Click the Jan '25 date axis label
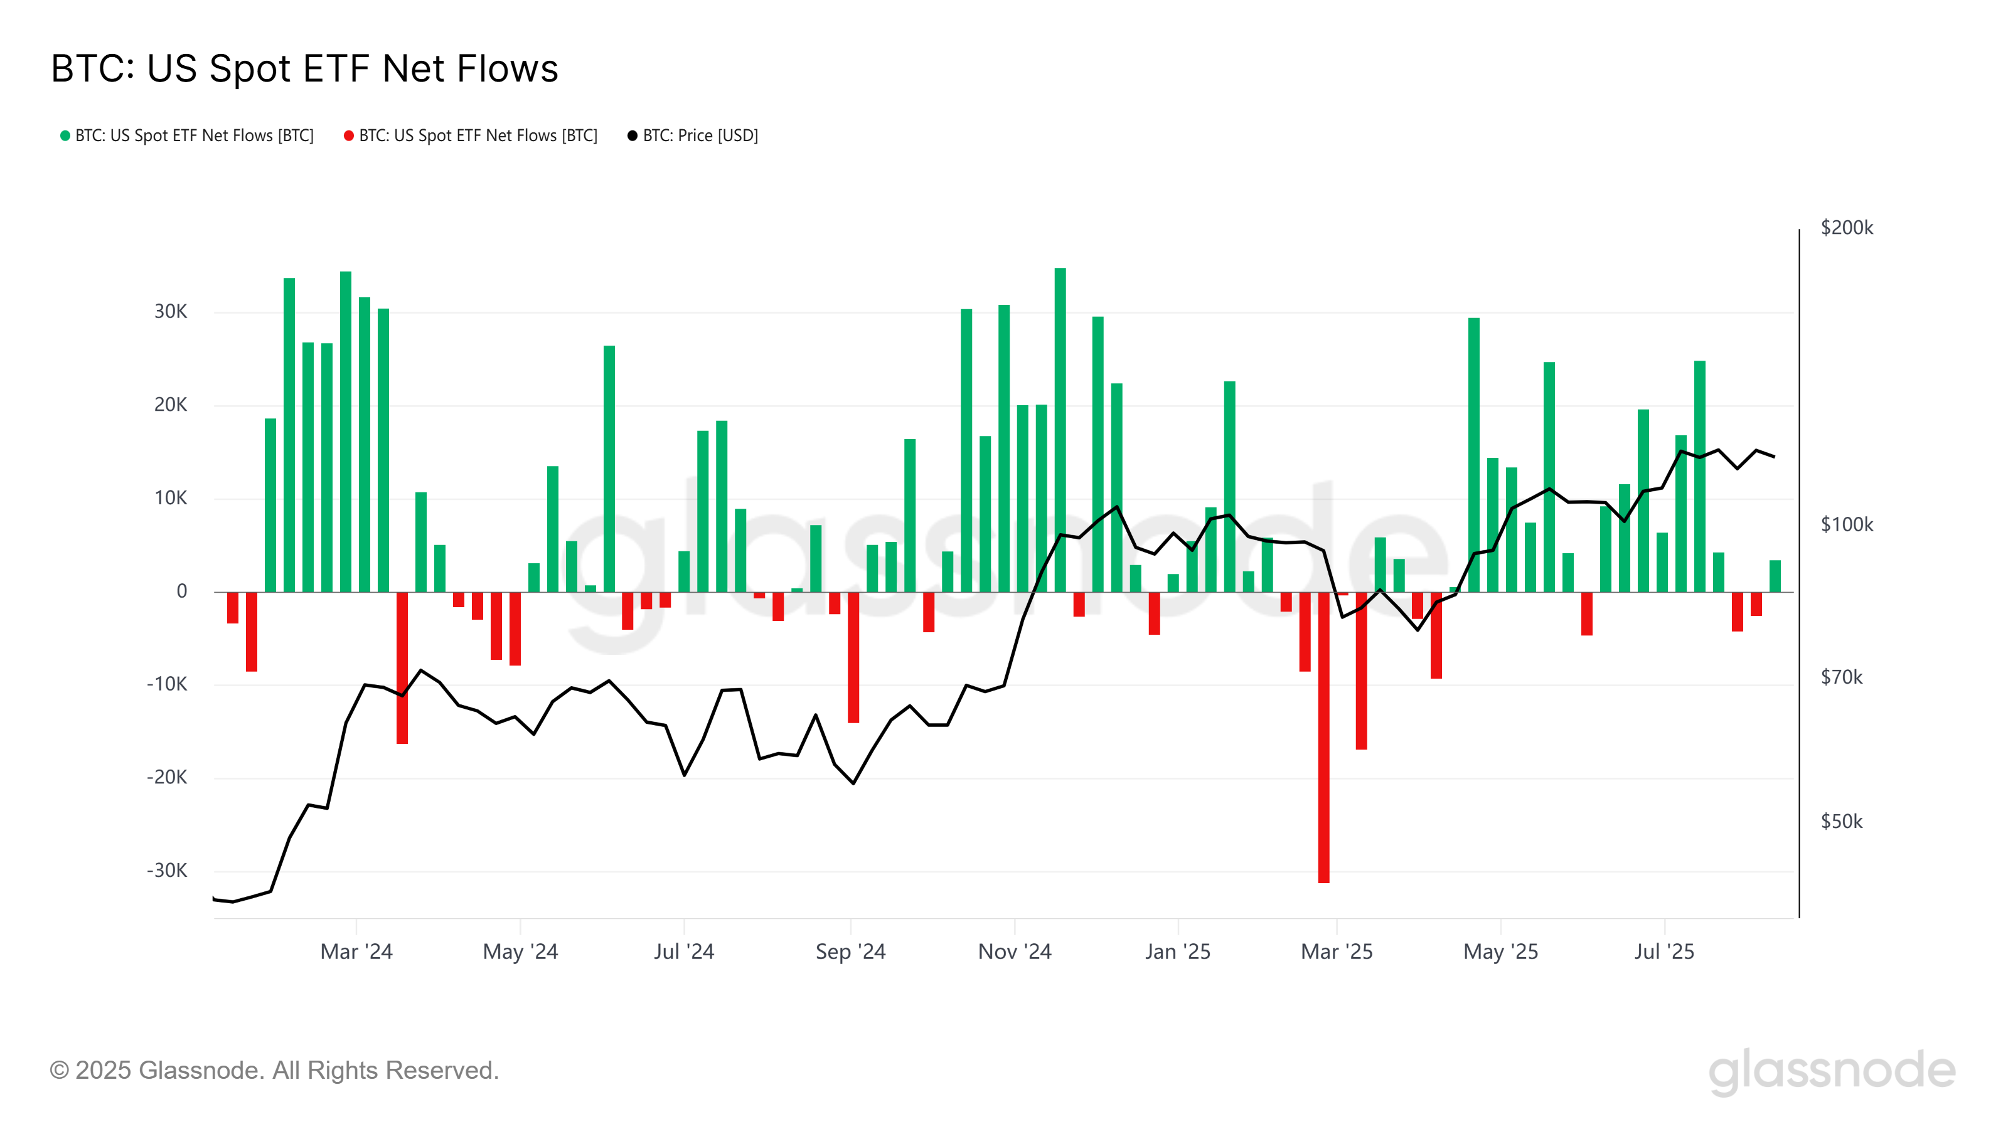 pyautogui.click(x=1177, y=951)
